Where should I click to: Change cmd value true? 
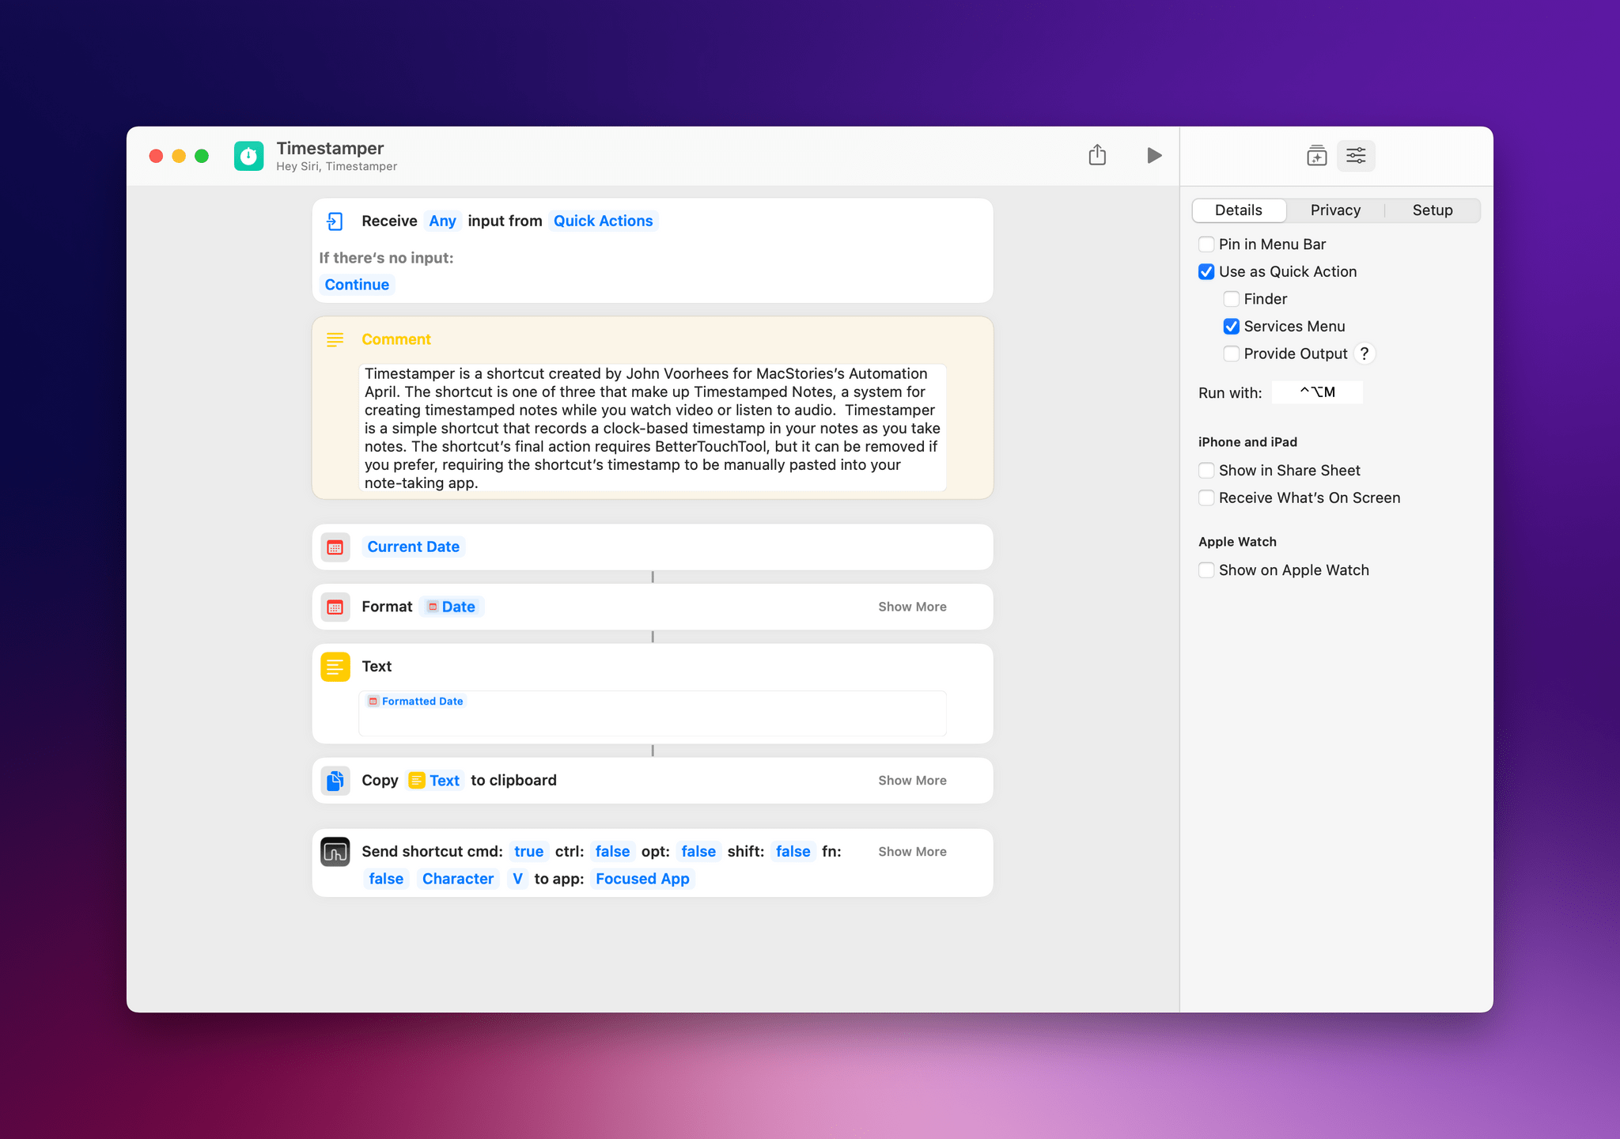(528, 852)
